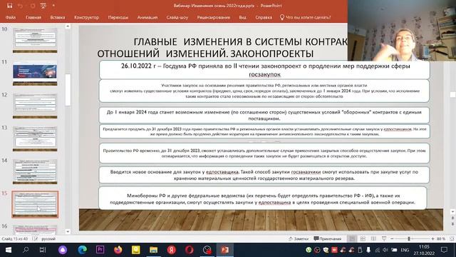Click the text box beginning 'Вводится новое основание'
Image resolution: width=456 pixels, height=257 pixels.
(264, 175)
